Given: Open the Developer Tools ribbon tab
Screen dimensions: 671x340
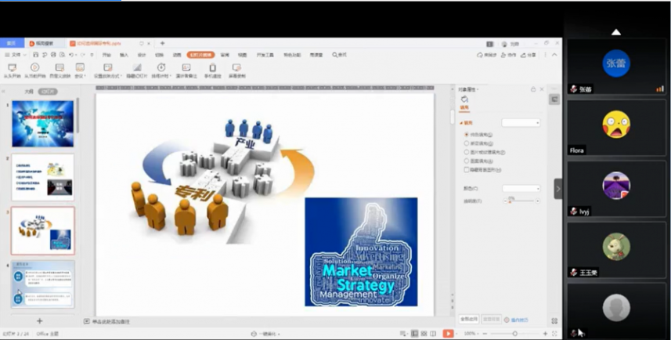Looking at the screenshot, I should point(265,56).
